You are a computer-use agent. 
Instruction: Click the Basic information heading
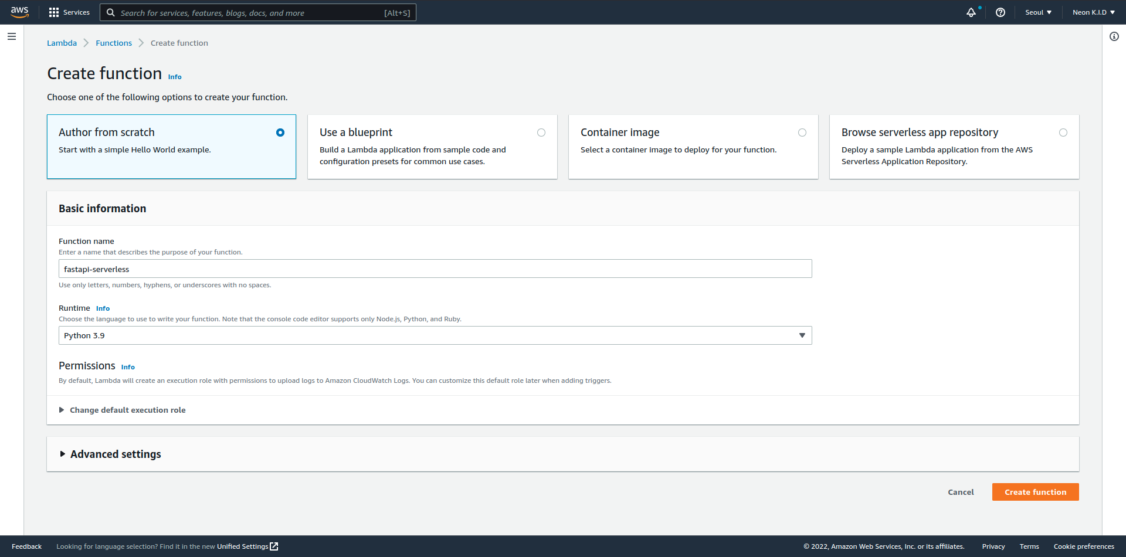[103, 208]
